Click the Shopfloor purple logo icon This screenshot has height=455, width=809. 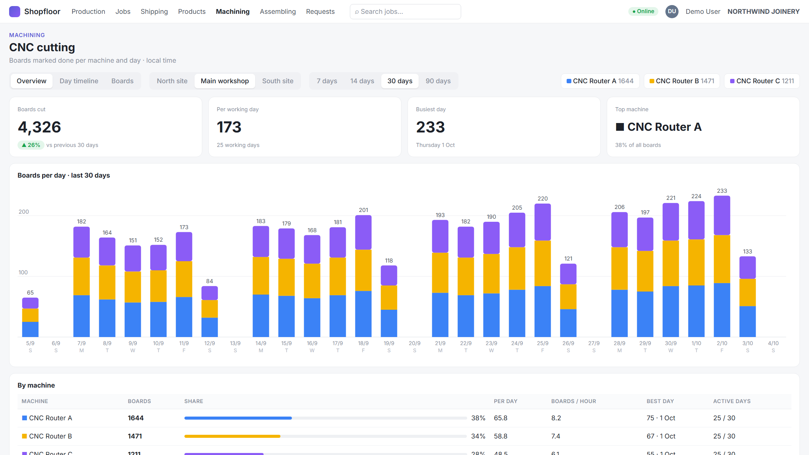[14, 11]
